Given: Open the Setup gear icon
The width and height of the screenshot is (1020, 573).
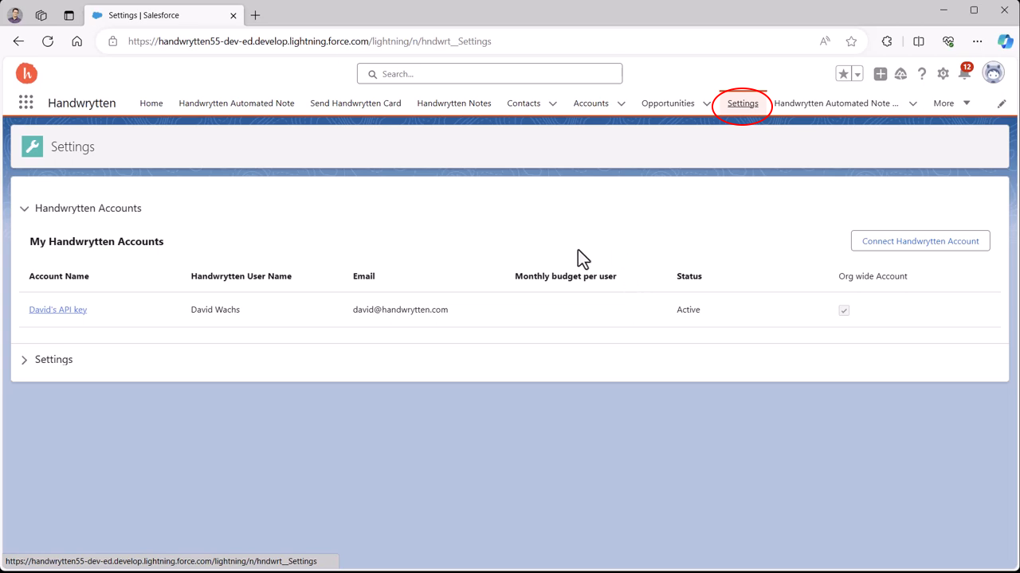Looking at the screenshot, I should tap(943, 73).
